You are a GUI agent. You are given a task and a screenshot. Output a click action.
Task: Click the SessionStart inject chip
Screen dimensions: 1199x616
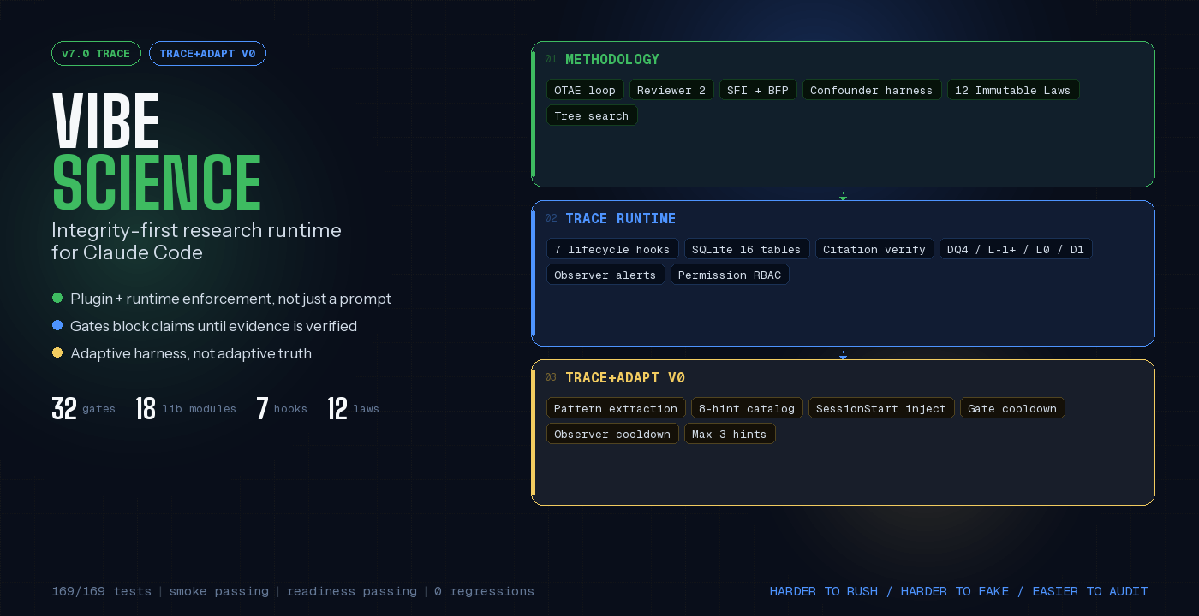(x=881, y=408)
